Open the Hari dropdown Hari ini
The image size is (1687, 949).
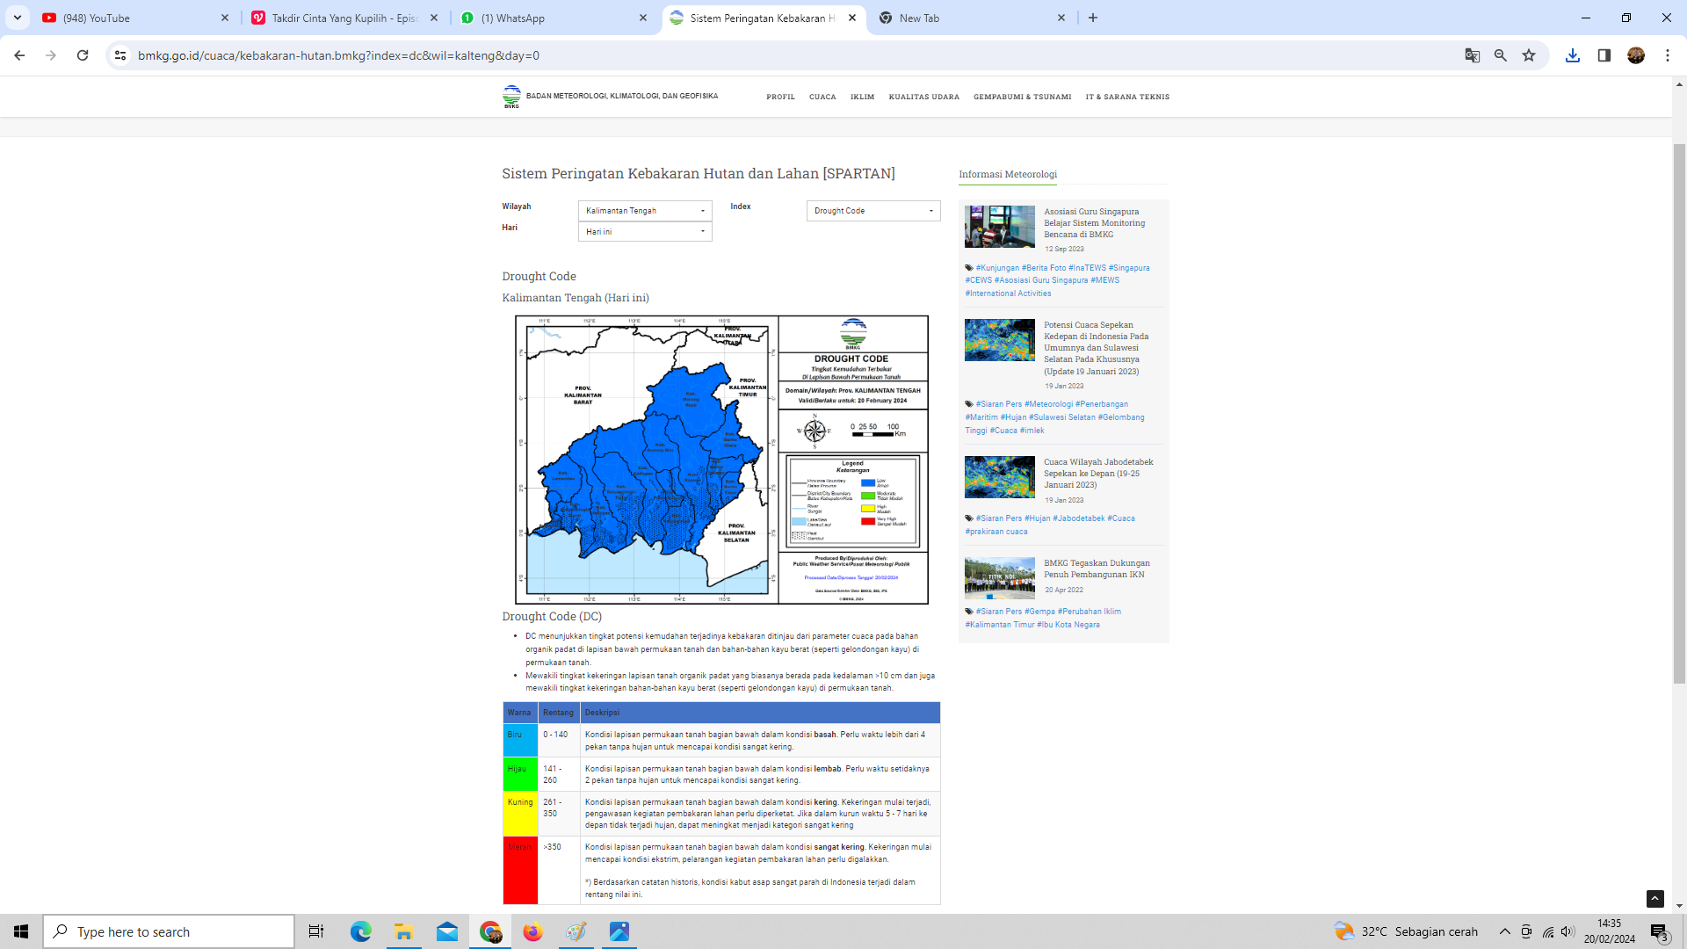click(x=645, y=232)
